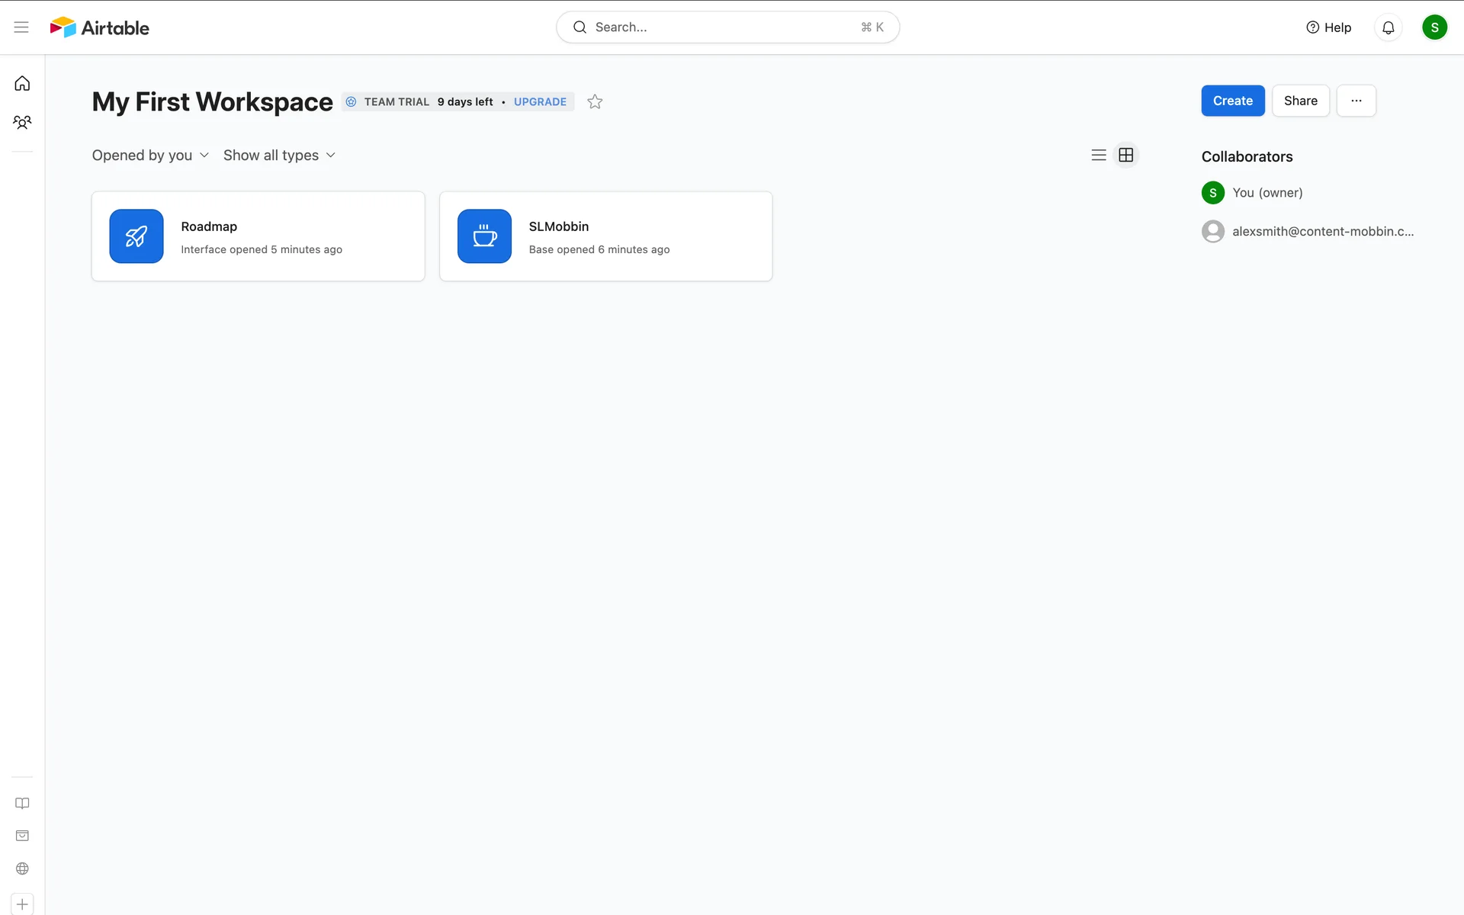
Task: Switch to list view layout
Action: (x=1098, y=156)
